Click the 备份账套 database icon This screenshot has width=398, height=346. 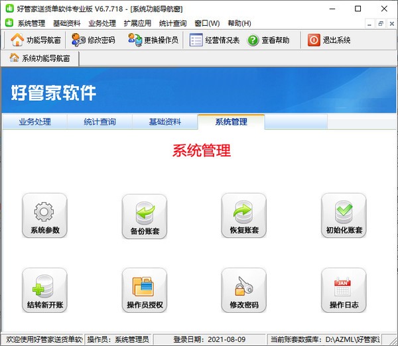click(145, 216)
